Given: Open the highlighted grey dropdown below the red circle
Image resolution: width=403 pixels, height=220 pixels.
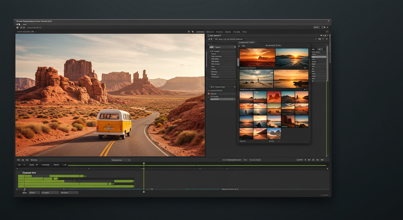Looking at the screenshot, I should (223, 99).
